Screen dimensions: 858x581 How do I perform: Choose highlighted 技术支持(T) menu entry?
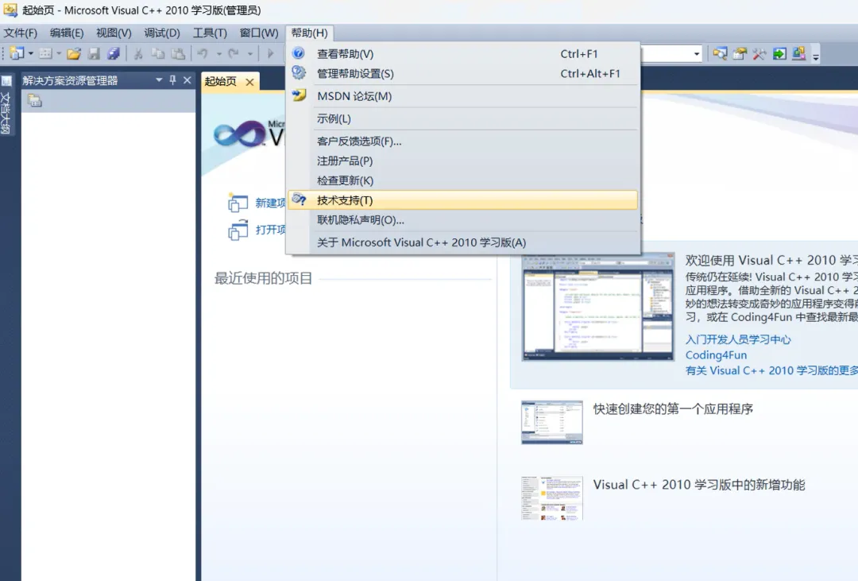tap(463, 199)
